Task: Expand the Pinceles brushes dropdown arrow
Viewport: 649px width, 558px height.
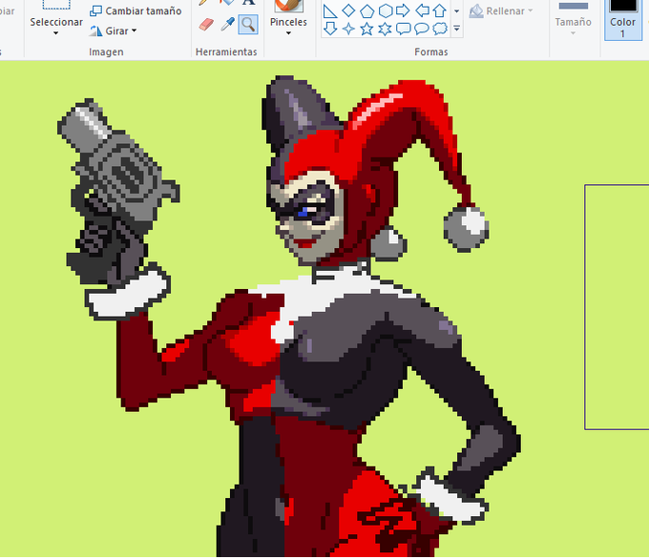Action: [x=288, y=33]
